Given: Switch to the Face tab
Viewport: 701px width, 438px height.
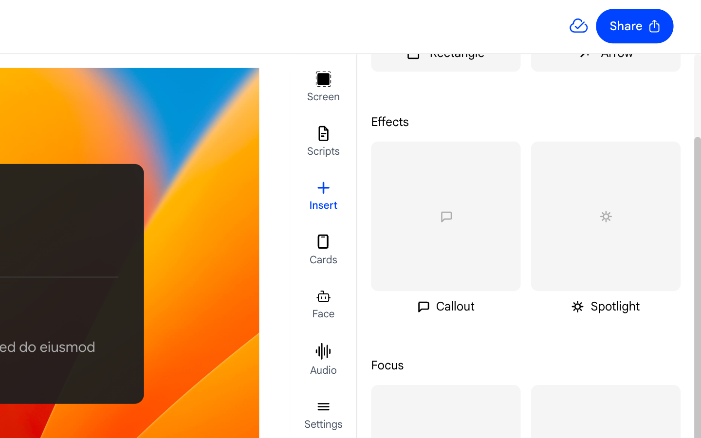Looking at the screenshot, I should tap(323, 304).
